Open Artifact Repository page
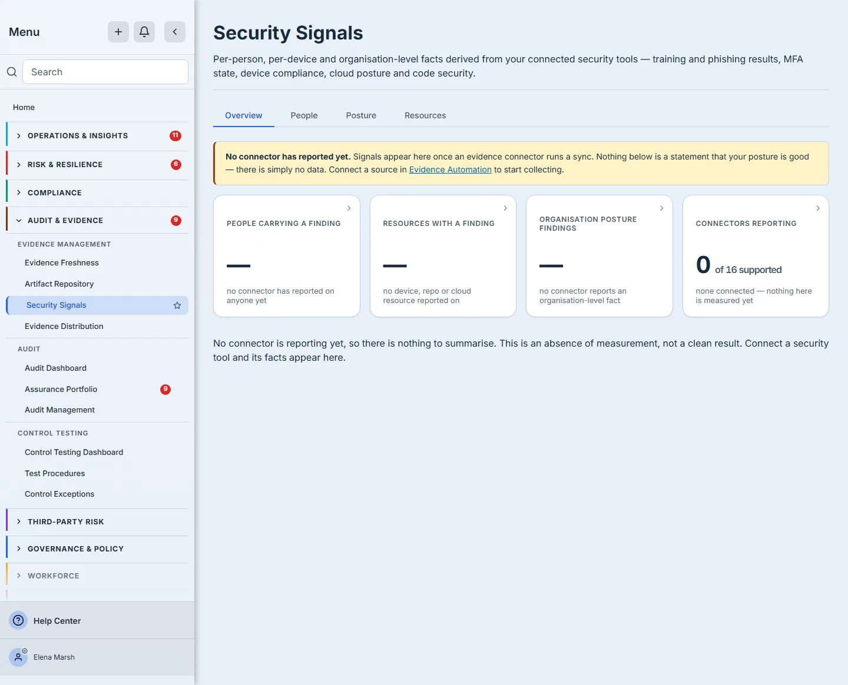The width and height of the screenshot is (848, 685). pos(59,284)
